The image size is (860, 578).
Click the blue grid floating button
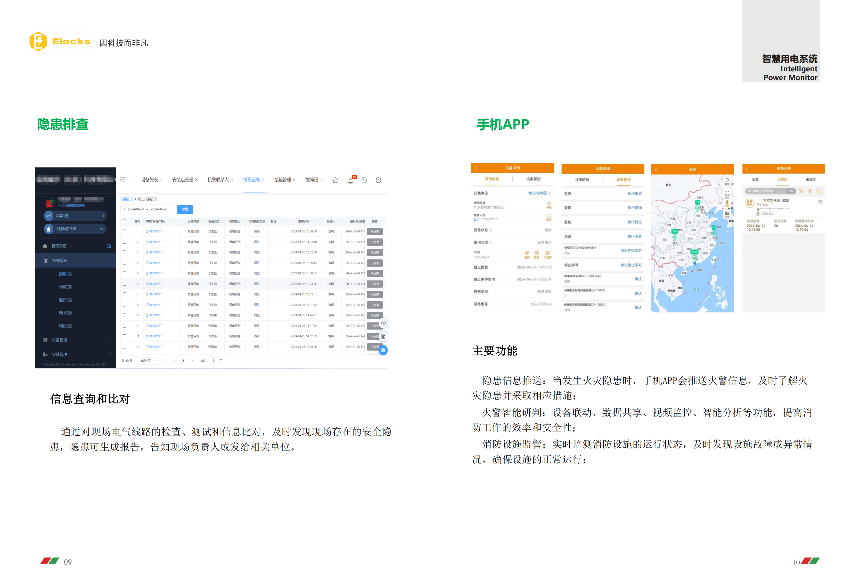(x=383, y=350)
